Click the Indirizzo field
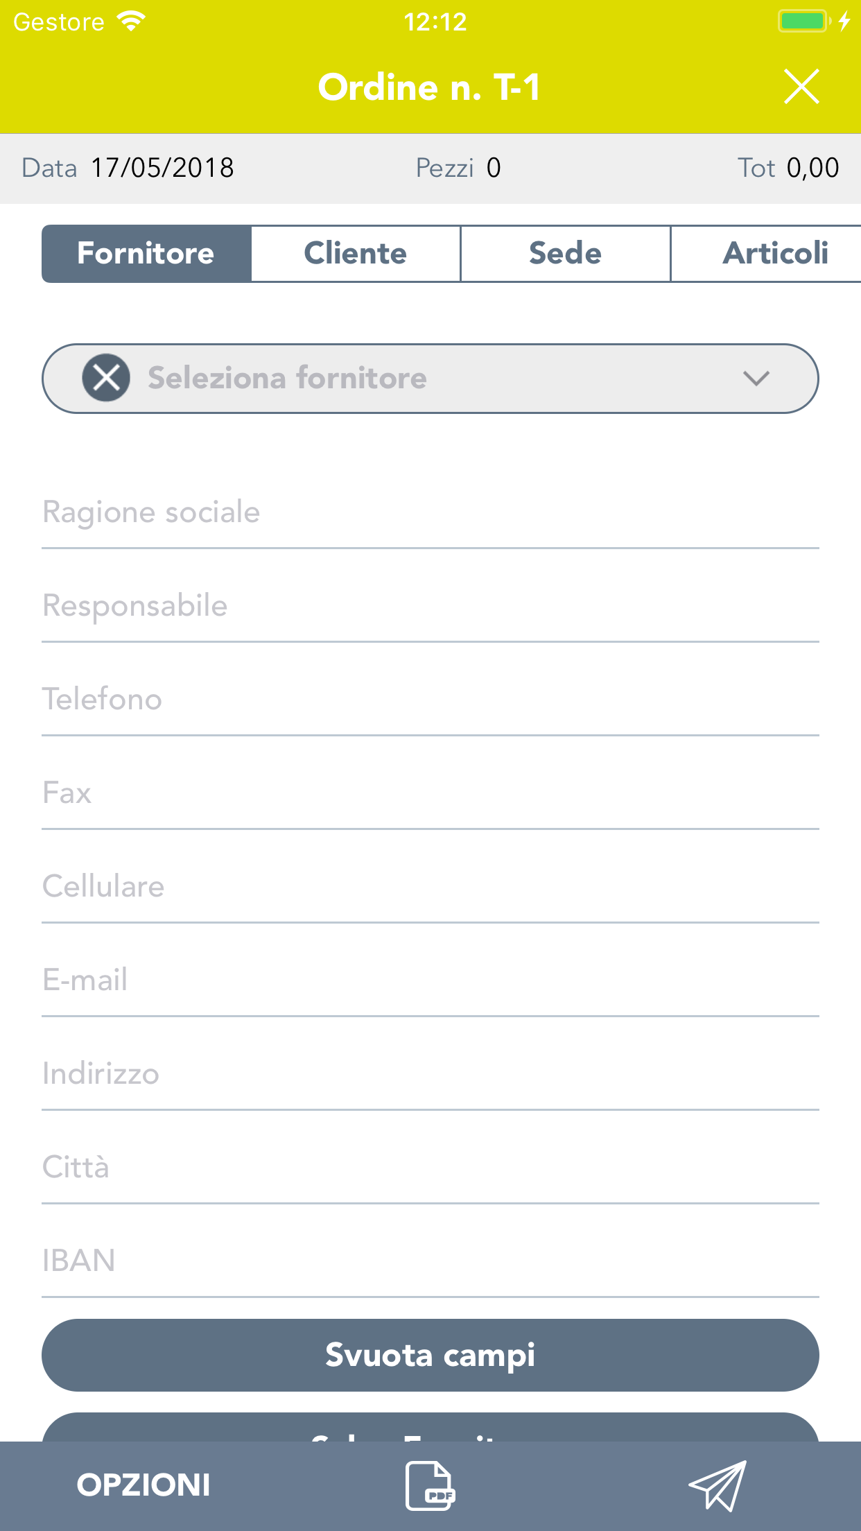This screenshot has height=1531, width=861. pyautogui.click(x=430, y=1075)
